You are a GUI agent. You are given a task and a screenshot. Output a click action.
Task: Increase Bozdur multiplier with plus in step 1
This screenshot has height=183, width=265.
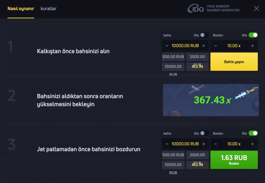252,46
